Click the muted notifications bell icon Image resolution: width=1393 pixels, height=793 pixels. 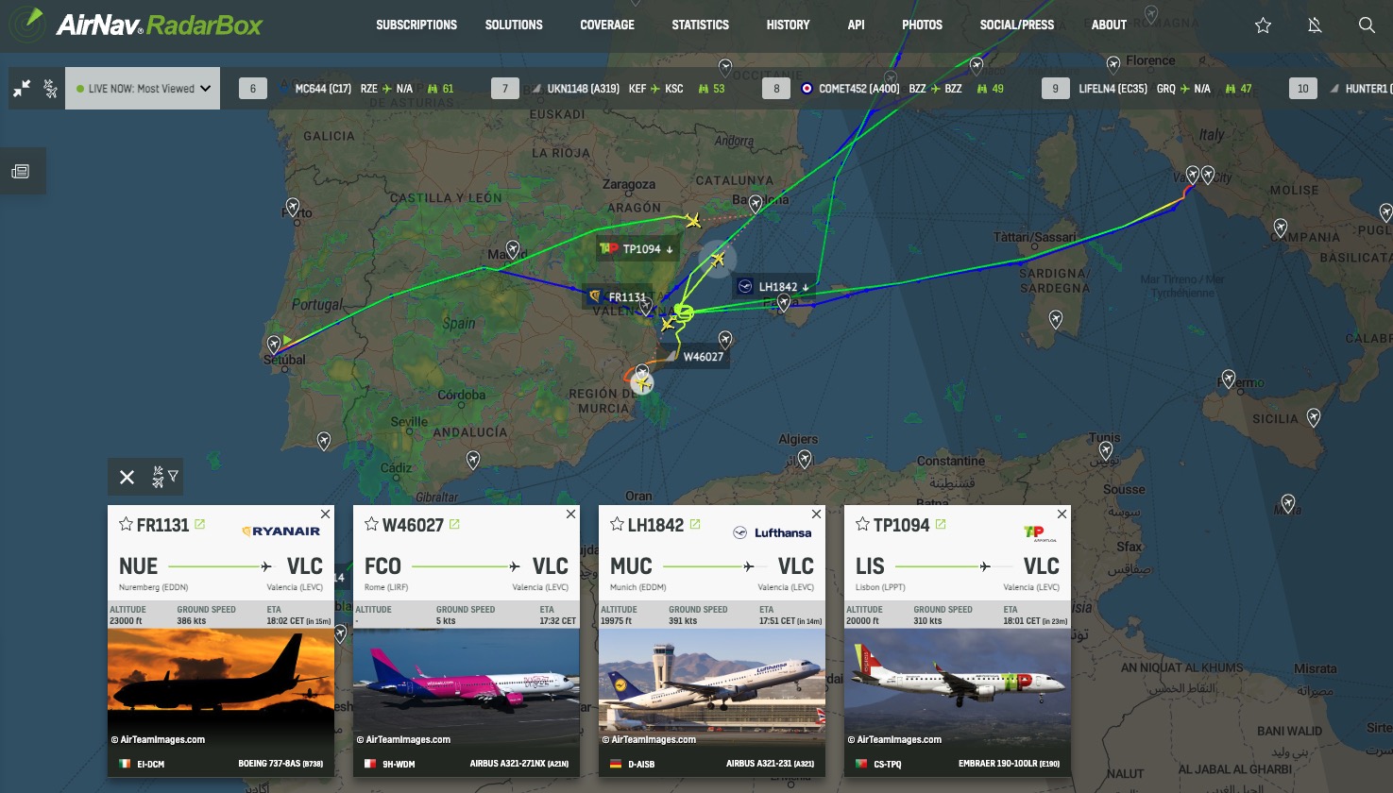point(1315,25)
